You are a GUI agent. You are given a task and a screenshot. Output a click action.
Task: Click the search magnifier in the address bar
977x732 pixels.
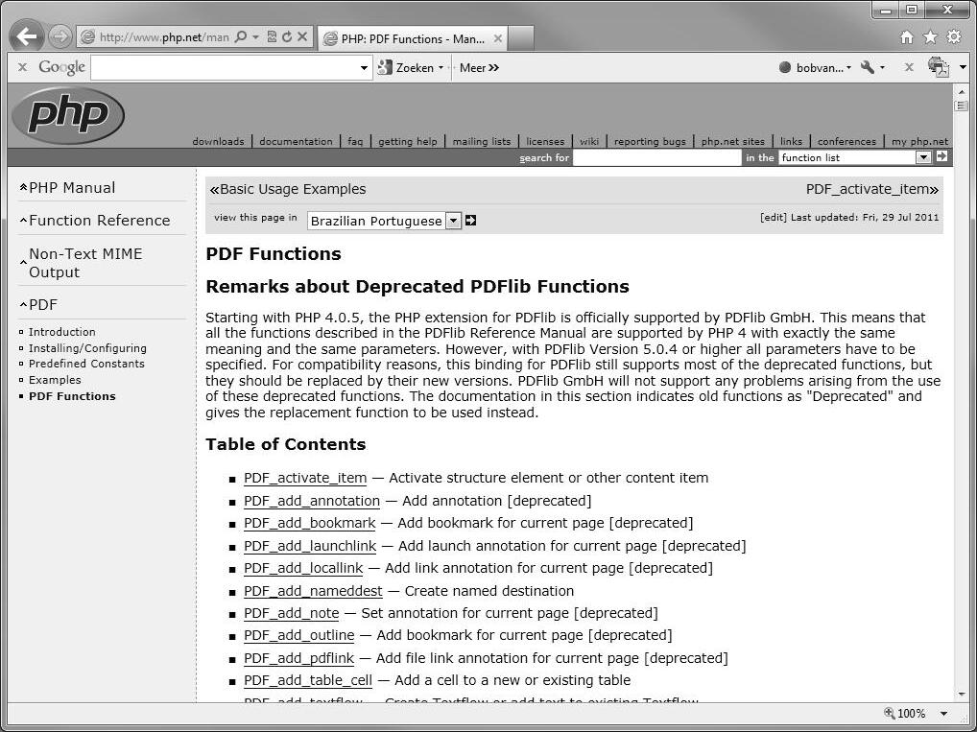click(x=241, y=36)
